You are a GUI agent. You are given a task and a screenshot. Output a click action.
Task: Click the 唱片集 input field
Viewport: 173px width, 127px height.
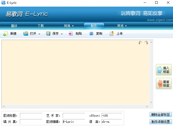click(31, 122)
